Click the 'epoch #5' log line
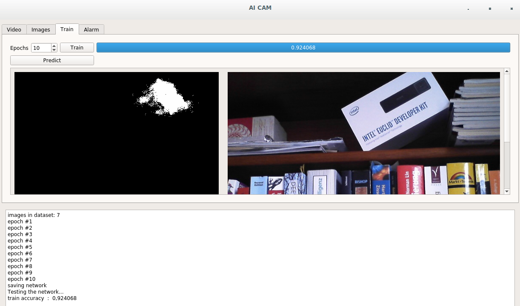 [x=20, y=247]
